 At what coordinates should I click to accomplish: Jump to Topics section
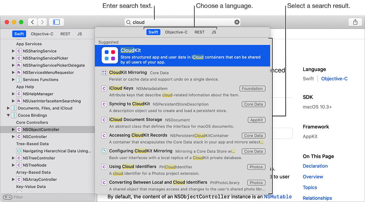point(310,187)
